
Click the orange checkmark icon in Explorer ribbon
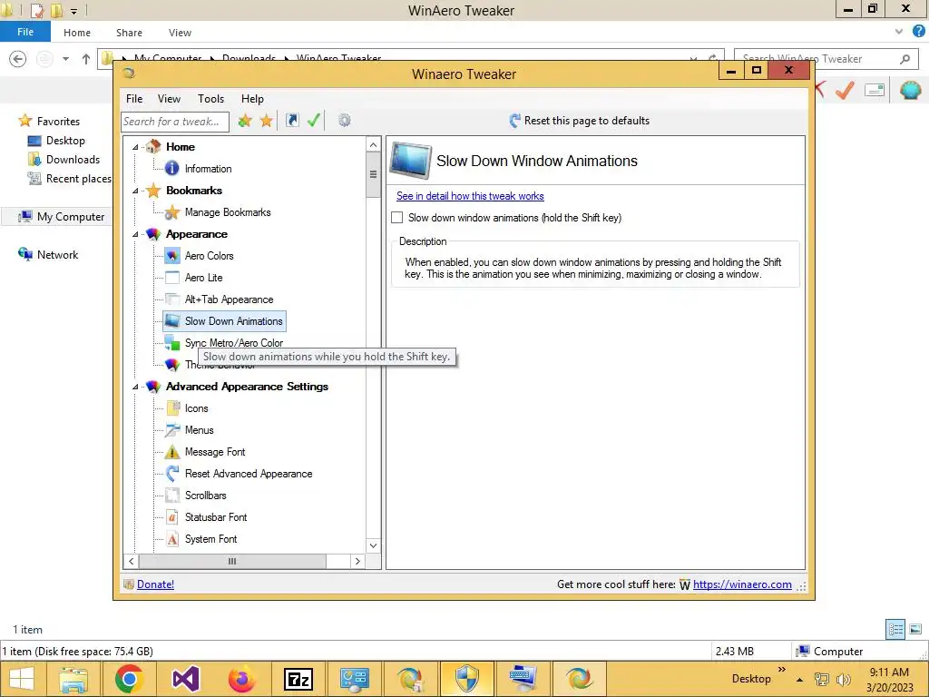[845, 90]
